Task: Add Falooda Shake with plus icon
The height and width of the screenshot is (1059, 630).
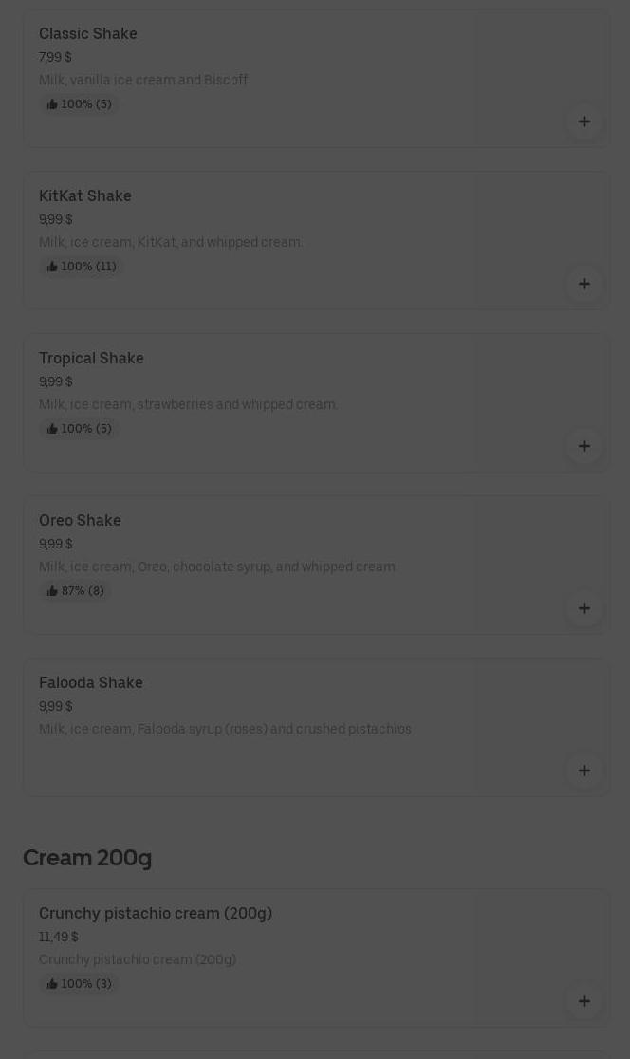Action: 584,771
